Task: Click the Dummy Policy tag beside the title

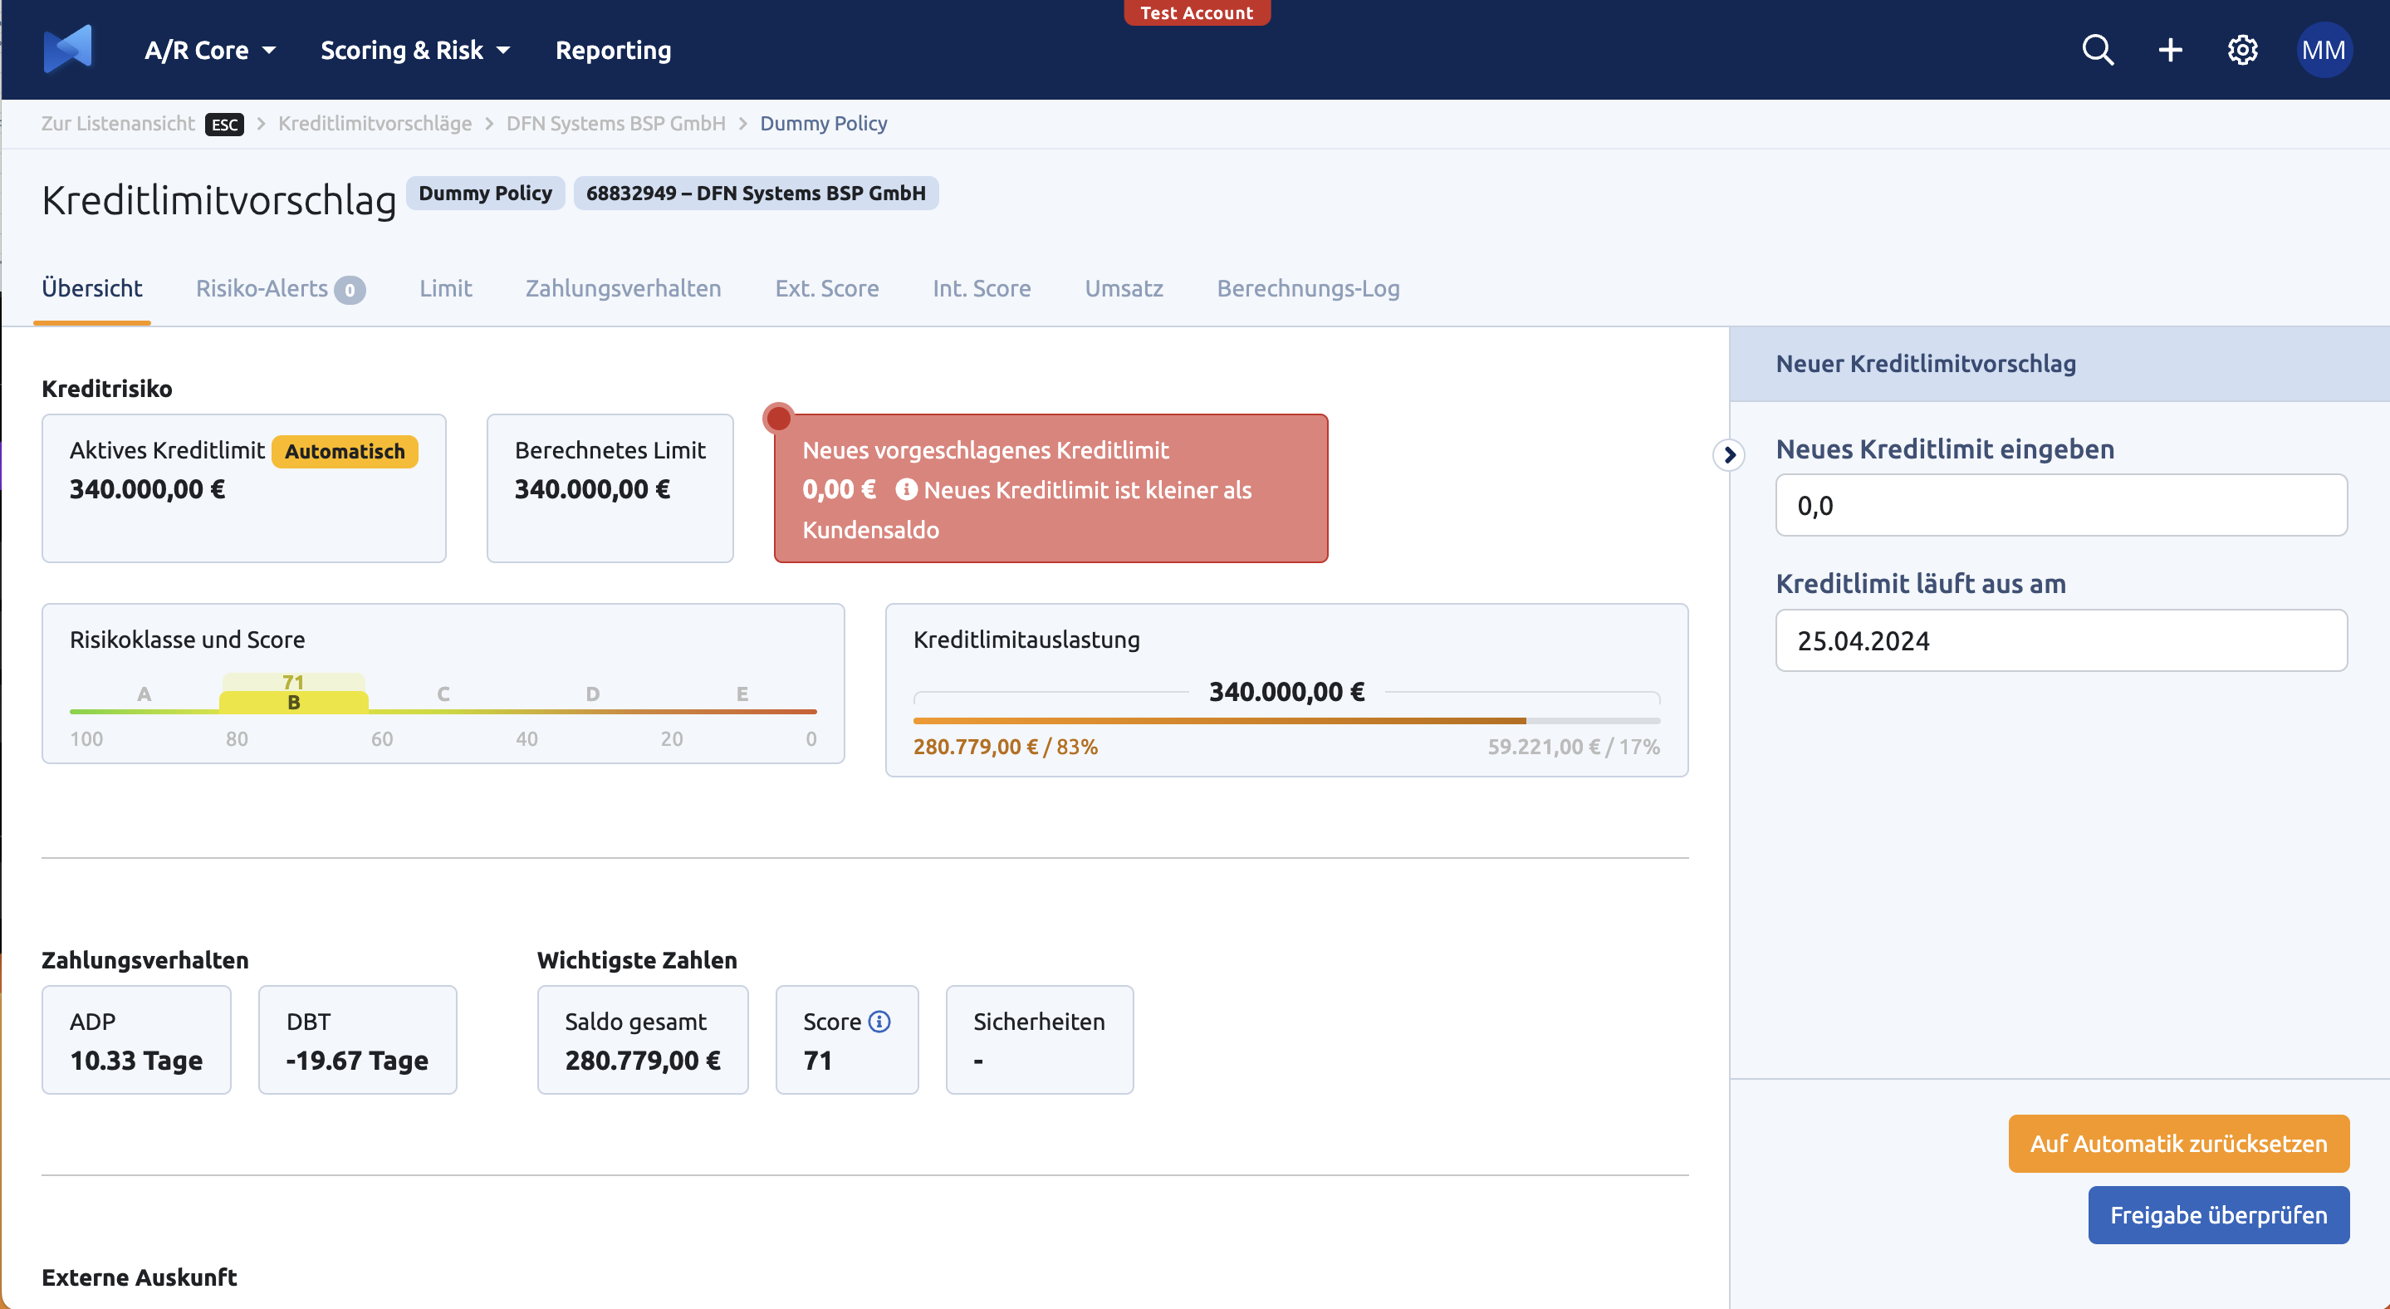Action: (485, 193)
